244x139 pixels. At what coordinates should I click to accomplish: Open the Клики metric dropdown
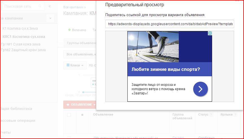(75, 65)
